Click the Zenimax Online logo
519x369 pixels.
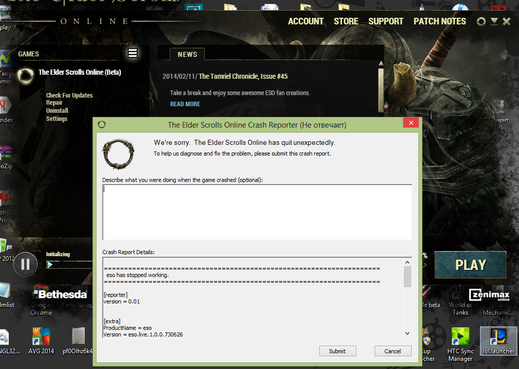tap(489, 294)
